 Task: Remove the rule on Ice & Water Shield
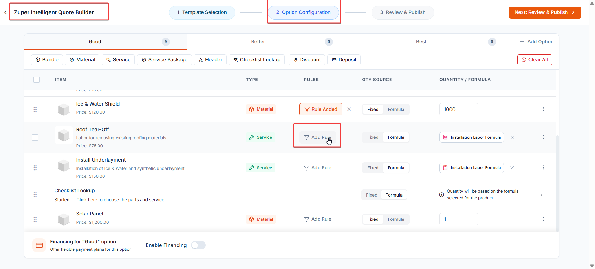tap(349, 109)
